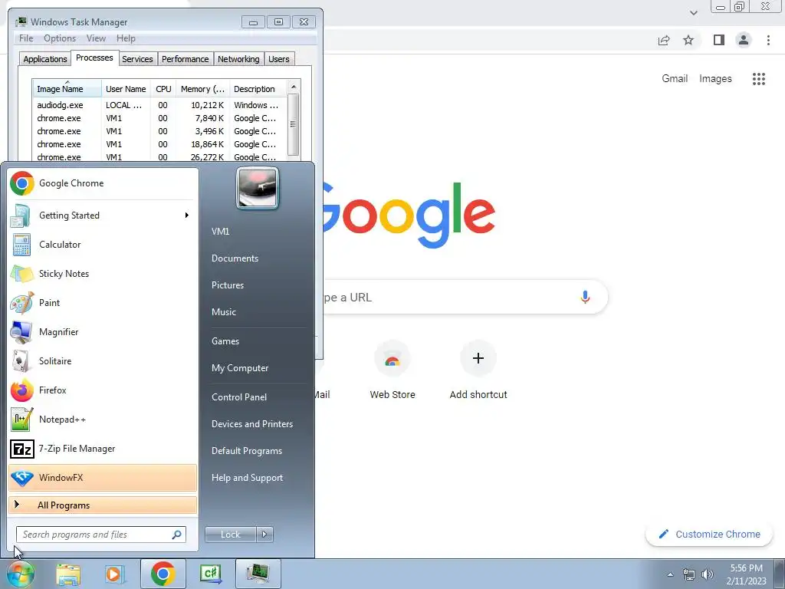Start Solitaire from the Start menu

(x=103, y=361)
